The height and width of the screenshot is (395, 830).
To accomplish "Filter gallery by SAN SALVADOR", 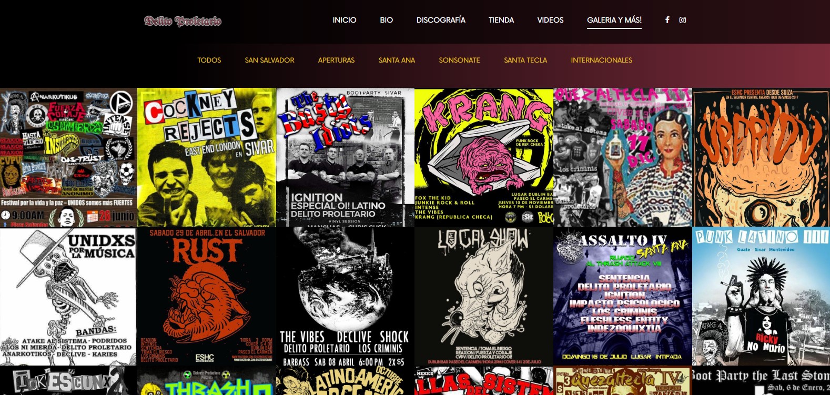I will pos(269,60).
